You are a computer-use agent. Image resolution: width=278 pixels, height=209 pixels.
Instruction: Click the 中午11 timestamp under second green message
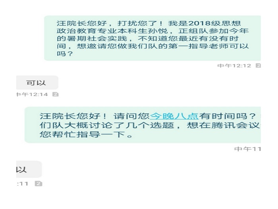pyautogui.click(x=247, y=149)
